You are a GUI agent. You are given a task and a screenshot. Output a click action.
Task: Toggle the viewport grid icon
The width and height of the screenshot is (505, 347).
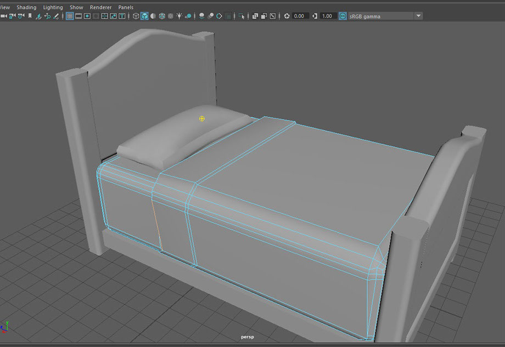[x=70, y=16]
